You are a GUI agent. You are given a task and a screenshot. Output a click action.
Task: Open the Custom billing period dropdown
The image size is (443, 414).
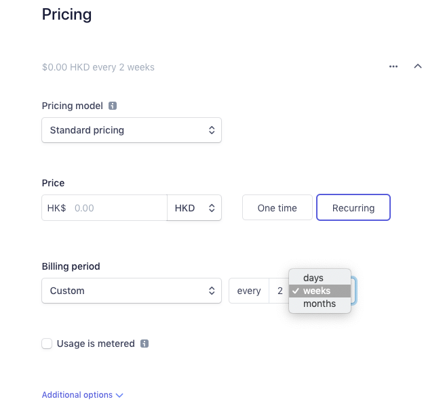132,291
